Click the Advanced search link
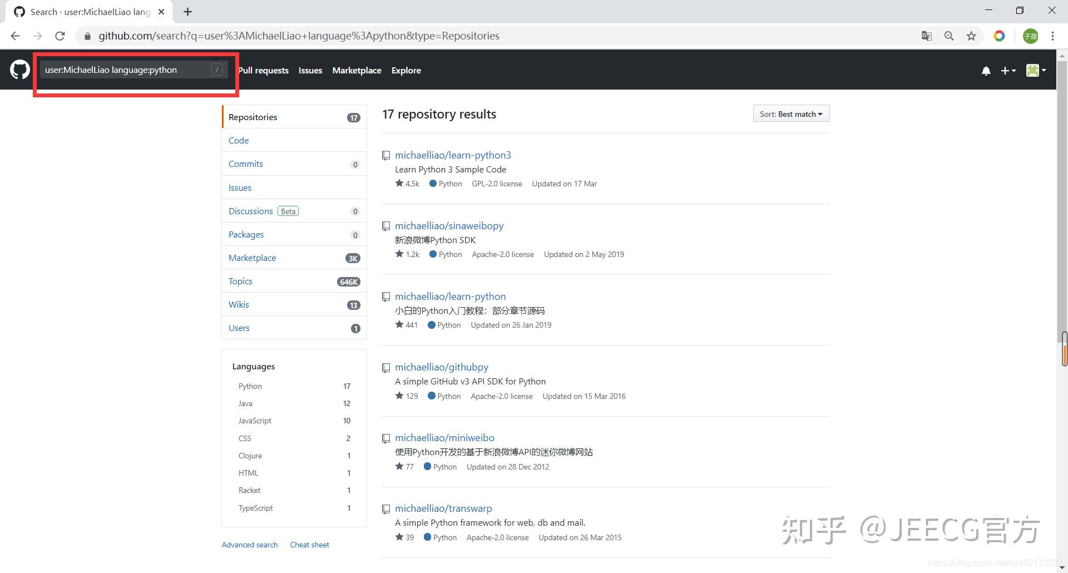 coord(250,545)
